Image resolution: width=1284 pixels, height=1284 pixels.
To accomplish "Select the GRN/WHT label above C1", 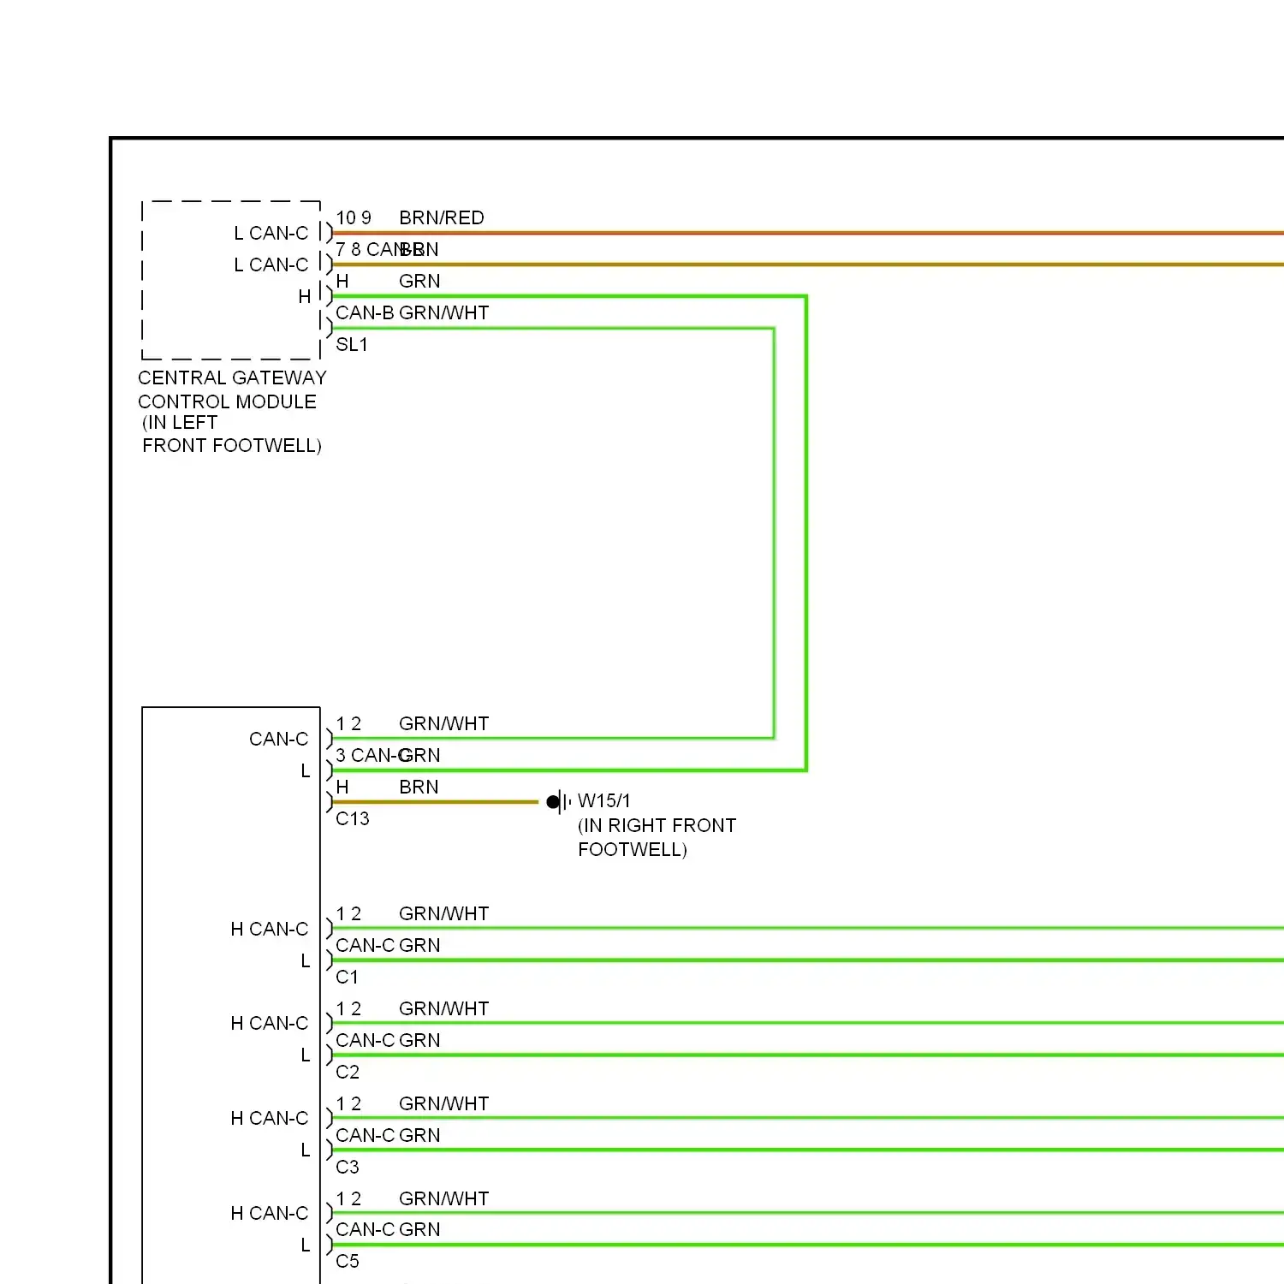I will [444, 913].
